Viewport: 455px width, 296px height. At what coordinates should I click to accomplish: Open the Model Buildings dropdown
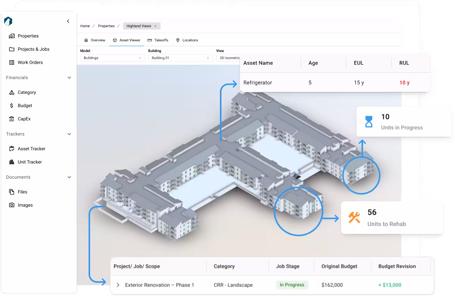(x=112, y=58)
